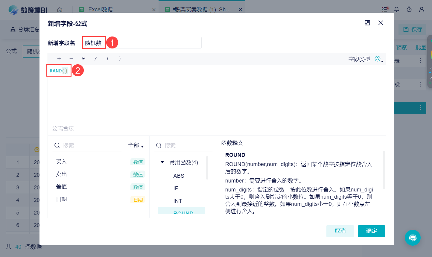Click the 函数释义 description scrollbar
The width and height of the screenshot is (432, 257).
pyautogui.click(x=384, y=170)
